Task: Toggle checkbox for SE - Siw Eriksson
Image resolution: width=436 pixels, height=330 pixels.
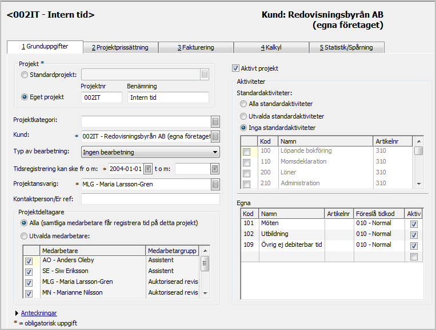Action: pos(29,272)
